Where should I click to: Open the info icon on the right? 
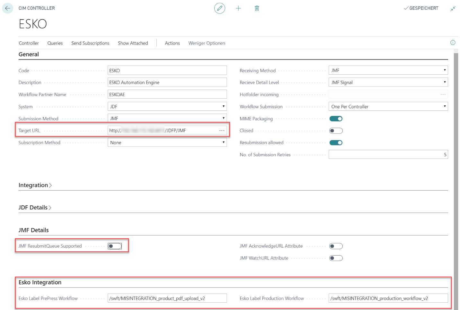453,43
